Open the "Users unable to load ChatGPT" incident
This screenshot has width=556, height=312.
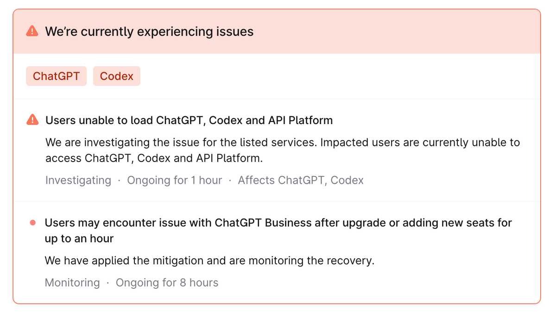click(x=189, y=120)
